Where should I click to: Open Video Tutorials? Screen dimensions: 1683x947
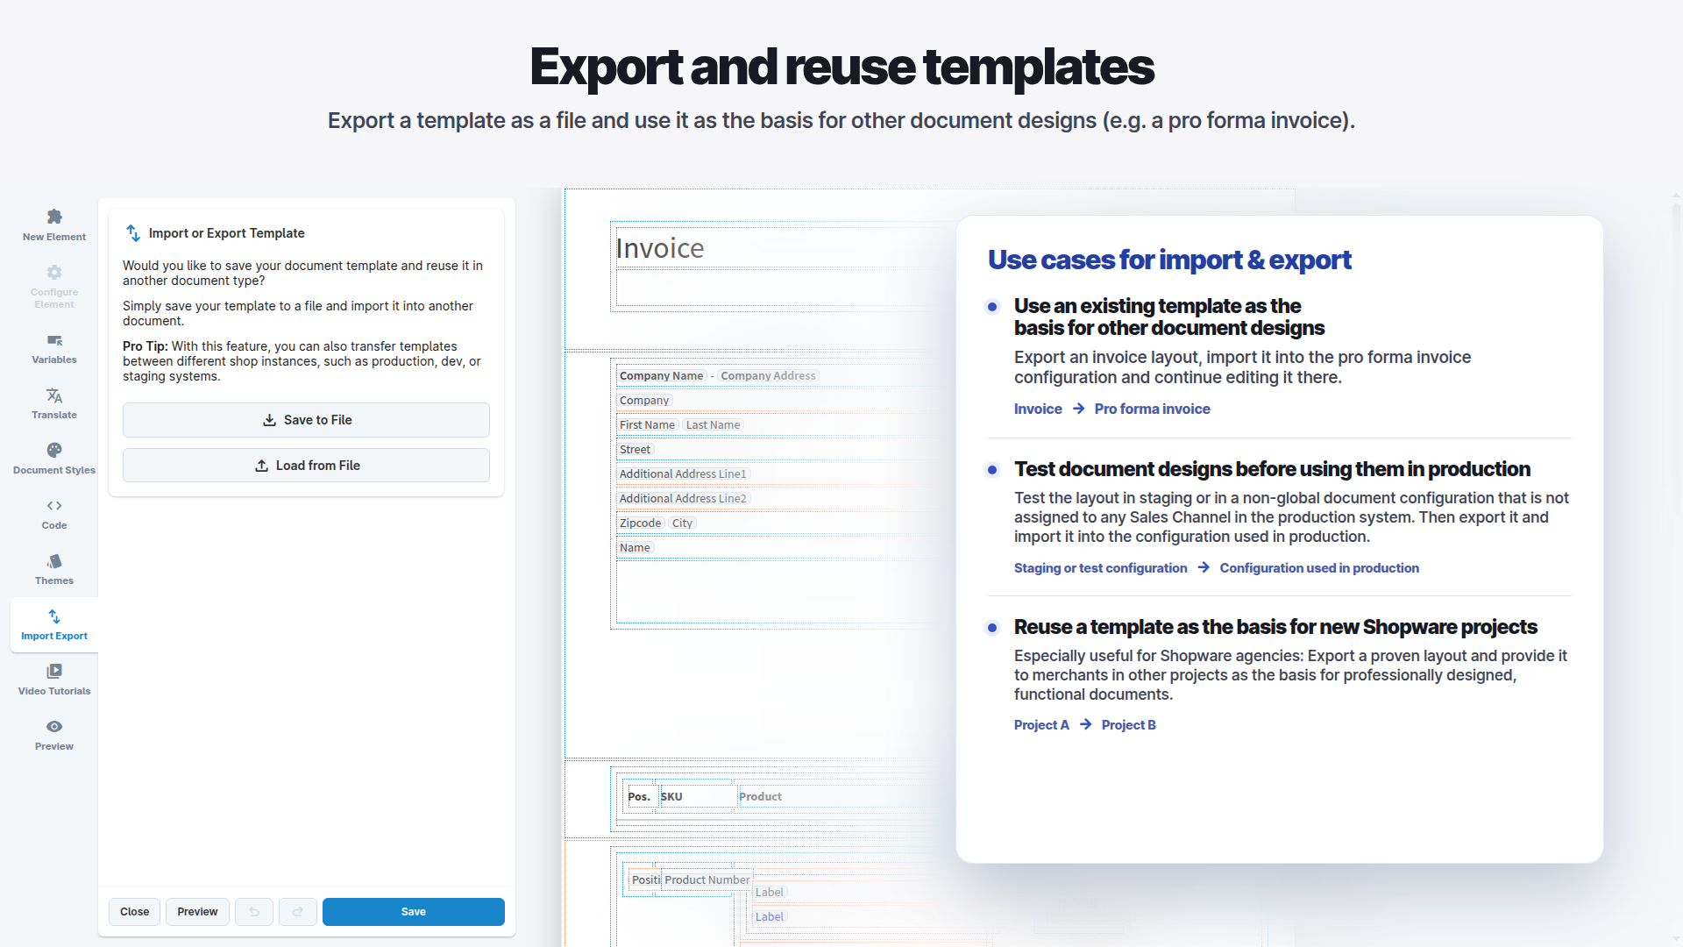pyautogui.click(x=54, y=680)
